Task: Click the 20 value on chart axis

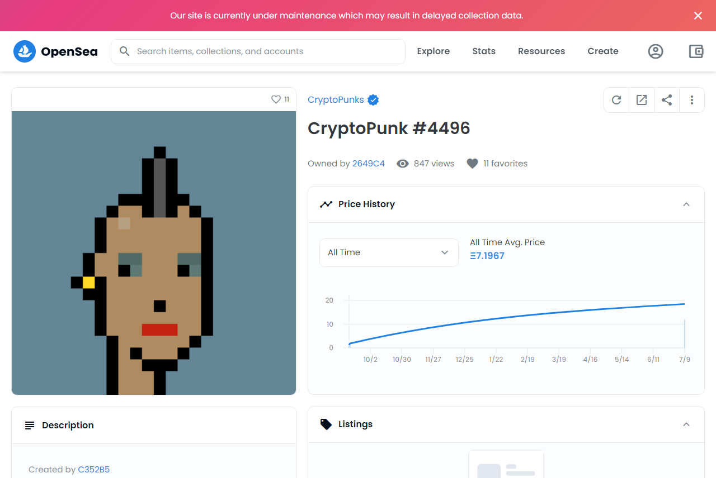Action: [x=329, y=300]
